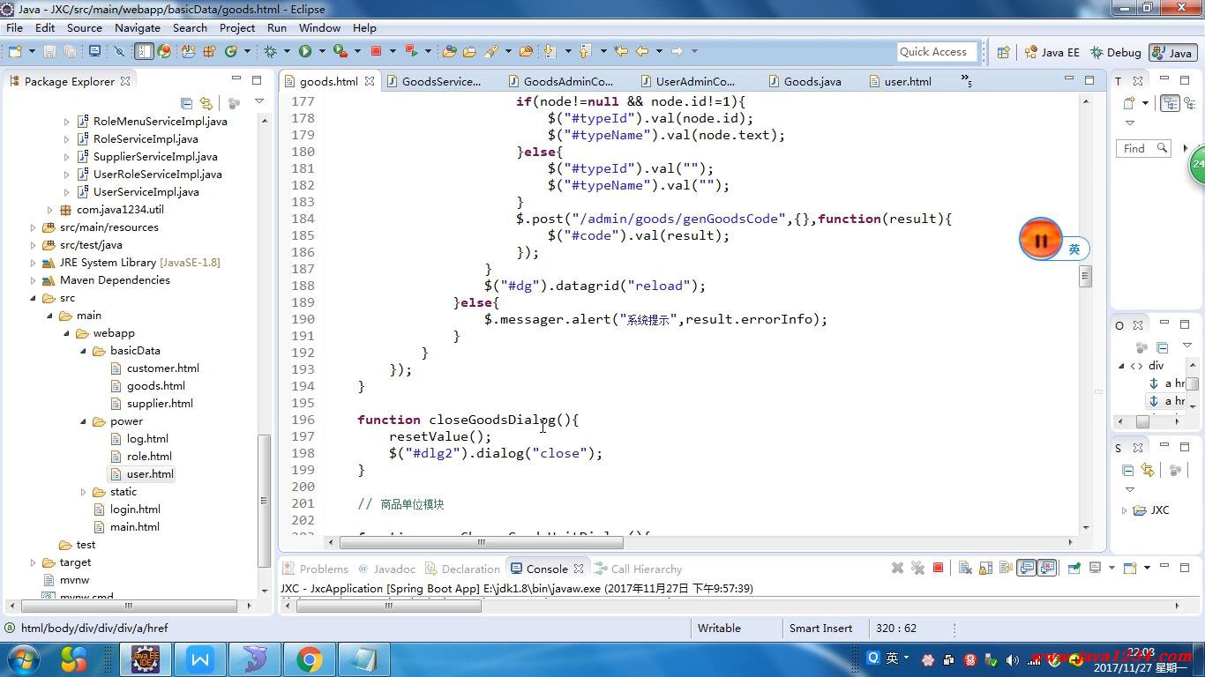Click the Previous Annotation toolbar icon
Screen dimensions: 1205x677
[585, 51]
